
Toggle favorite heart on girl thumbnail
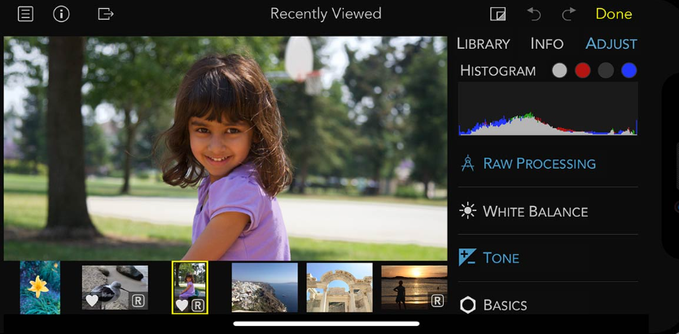click(x=182, y=305)
